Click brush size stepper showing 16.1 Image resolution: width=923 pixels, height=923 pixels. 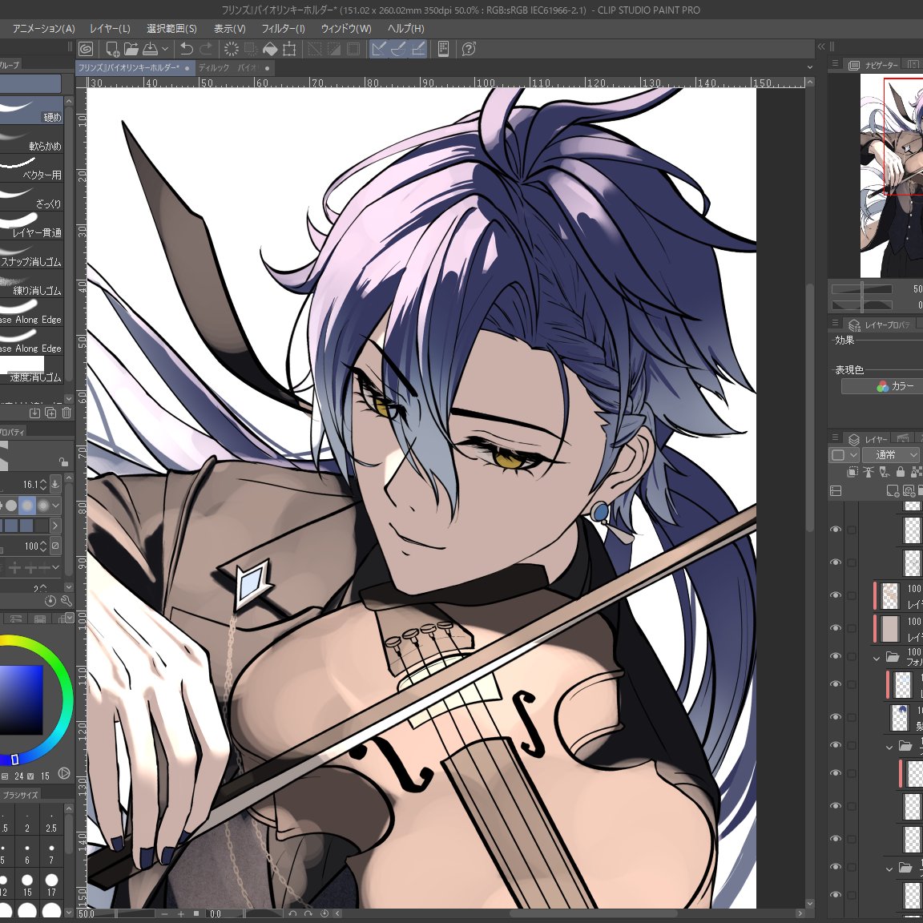(x=42, y=485)
